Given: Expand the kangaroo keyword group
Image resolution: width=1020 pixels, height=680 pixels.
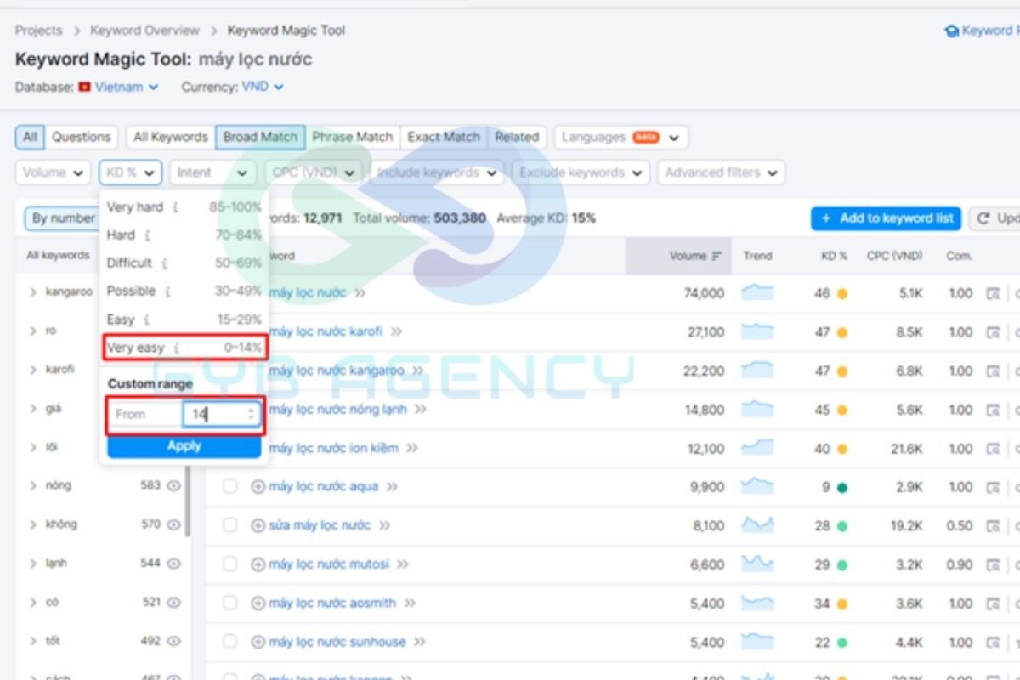Looking at the screenshot, I should click(x=33, y=292).
